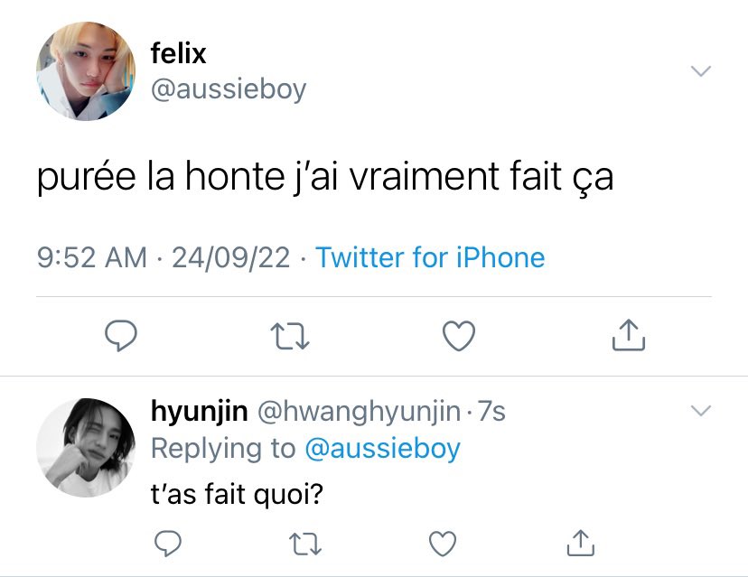748x577 pixels.
Task: Retweet felix's tweet
Action: (290, 336)
